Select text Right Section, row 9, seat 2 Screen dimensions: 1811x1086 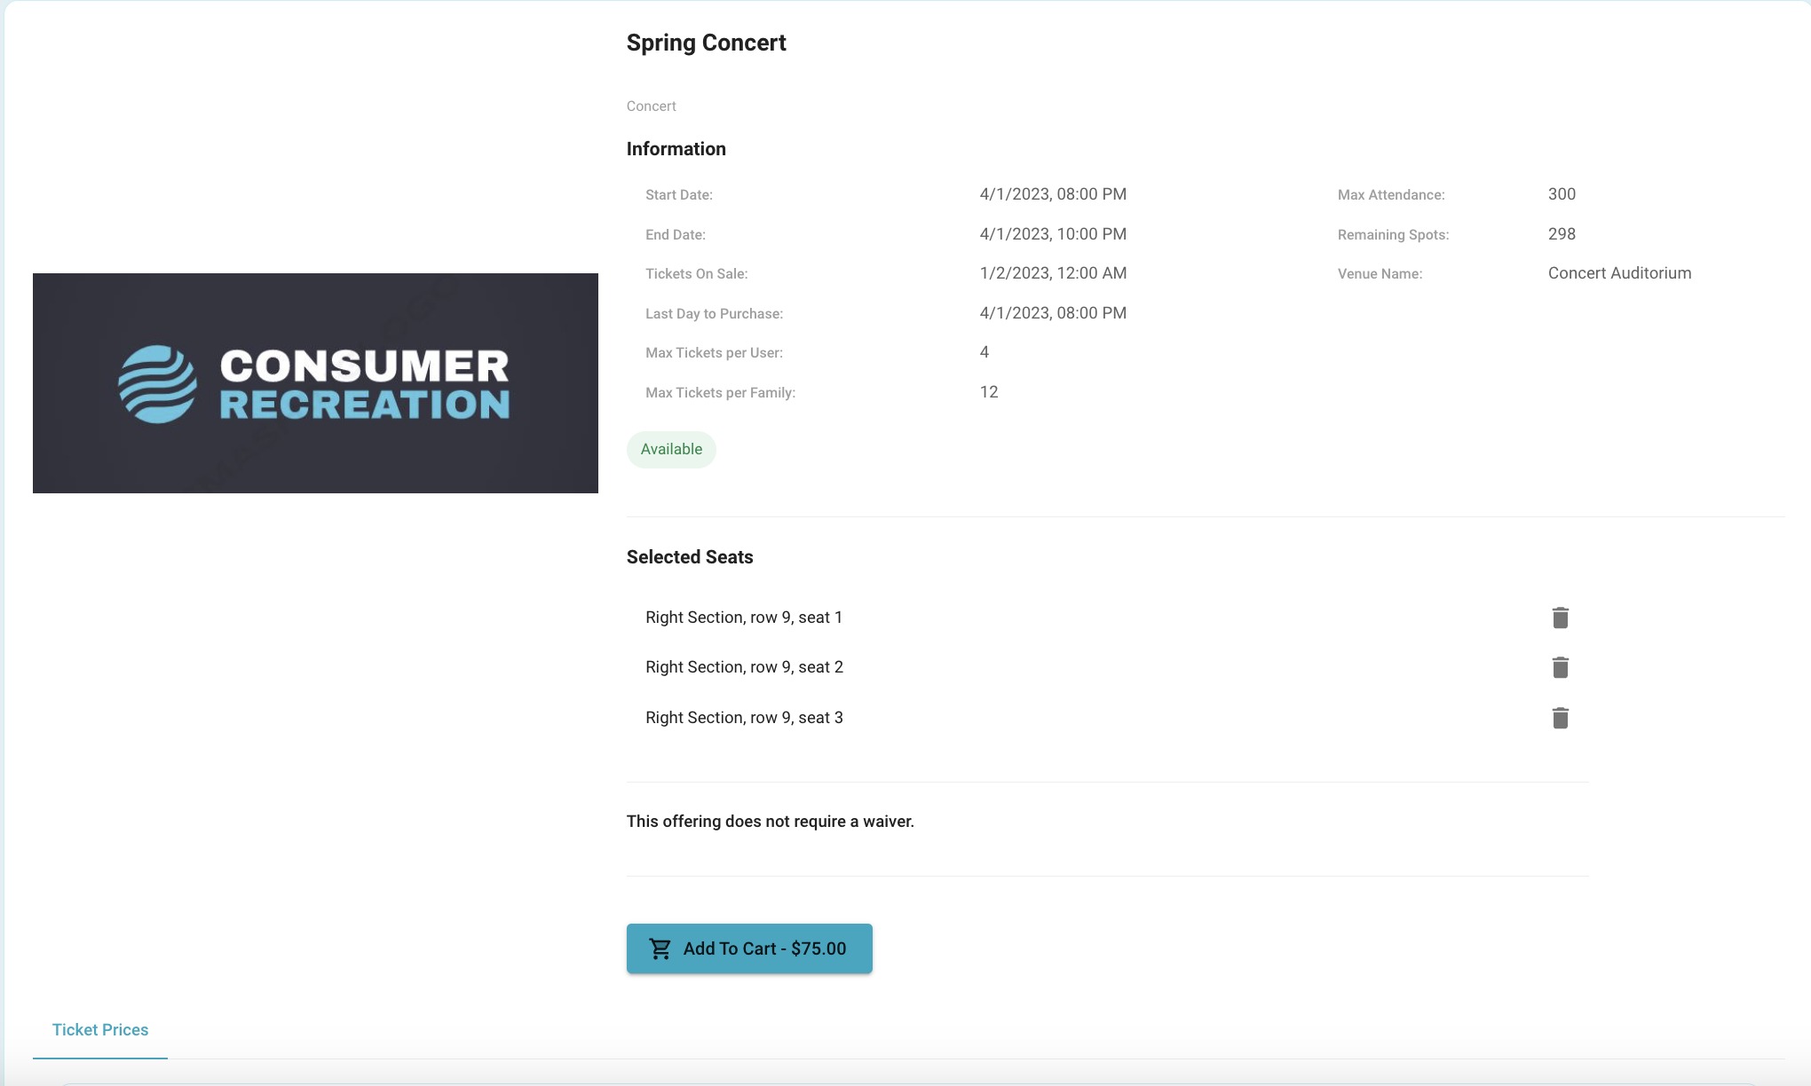(744, 667)
